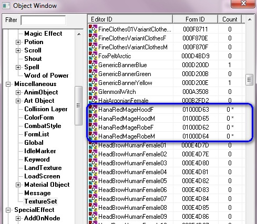Click the icon beside FoxPeltArctic
257x224 pixels.
tap(93, 56)
